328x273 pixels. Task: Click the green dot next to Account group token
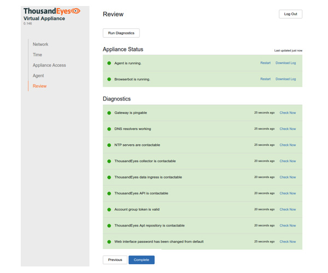109,210
